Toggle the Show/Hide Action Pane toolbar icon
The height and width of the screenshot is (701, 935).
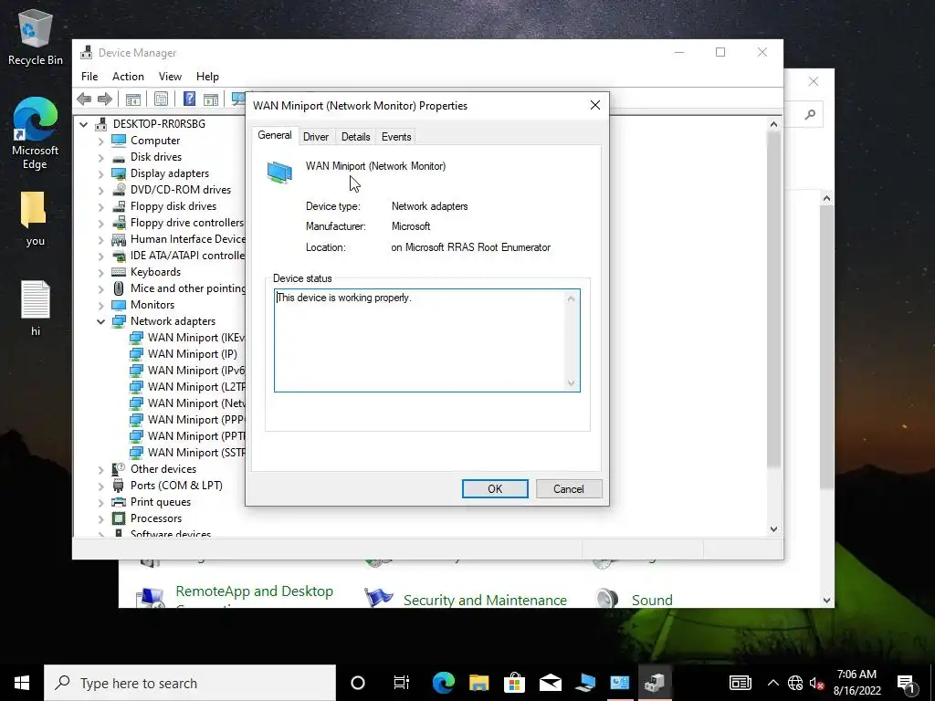pos(211,99)
